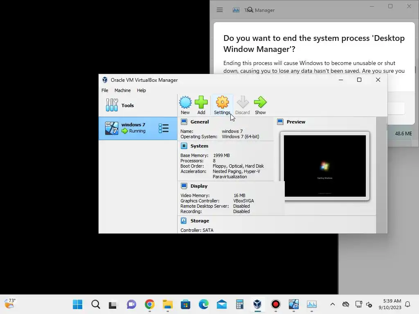The width and height of the screenshot is (419, 314).
Task: Open Calculator from the taskbar
Action: (240, 304)
